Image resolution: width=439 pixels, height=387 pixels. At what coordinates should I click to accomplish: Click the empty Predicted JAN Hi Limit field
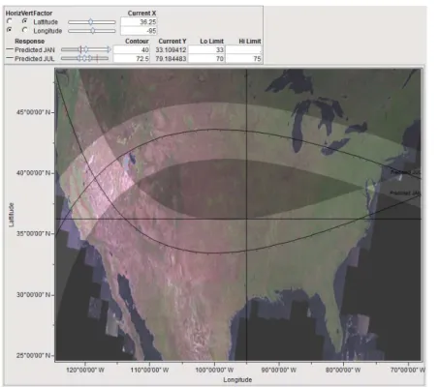click(x=243, y=49)
